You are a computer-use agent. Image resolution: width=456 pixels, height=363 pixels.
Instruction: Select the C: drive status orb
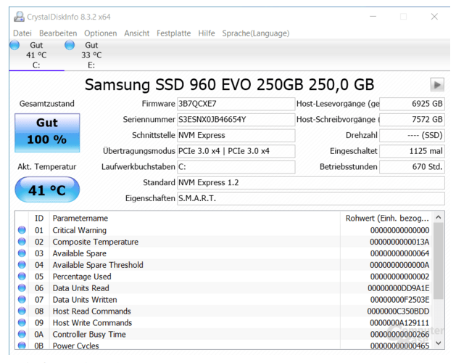point(14,45)
